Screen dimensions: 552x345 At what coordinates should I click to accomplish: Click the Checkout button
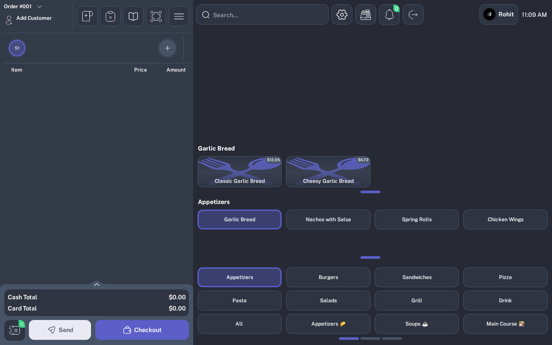click(x=142, y=330)
